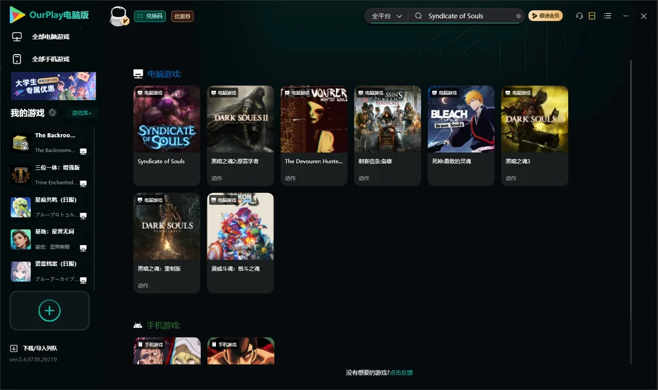Open the 死神:勇敢的灵魂 Bleach game card
Viewport: 658px width, 390px height.
[x=461, y=135]
